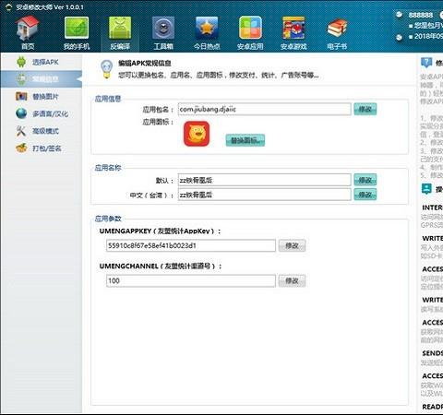Open 多语言/汉化 in the sidebar
Screen dimensions: 443x415
[42, 113]
